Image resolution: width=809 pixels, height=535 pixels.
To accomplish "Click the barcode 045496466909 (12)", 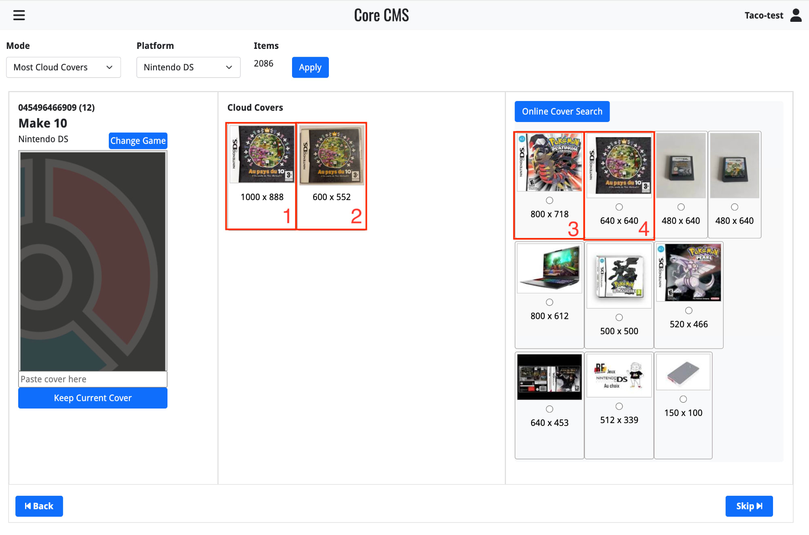I will [x=57, y=107].
